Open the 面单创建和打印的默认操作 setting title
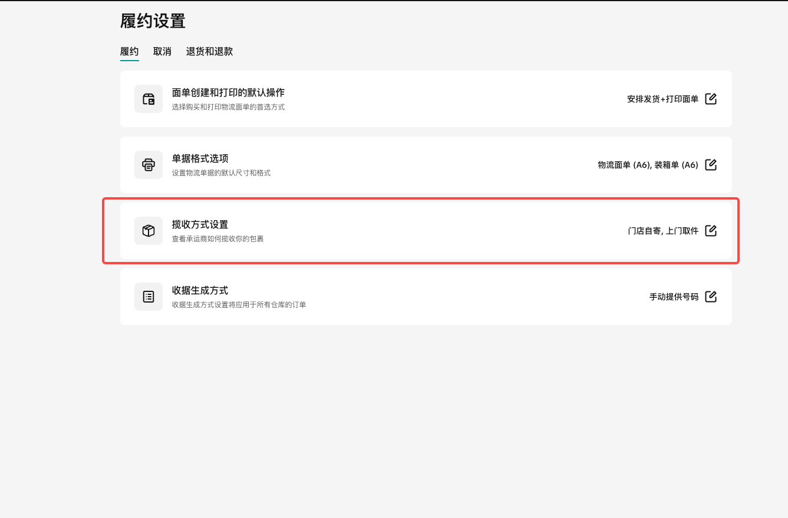This screenshot has height=518, width=788. click(x=228, y=93)
